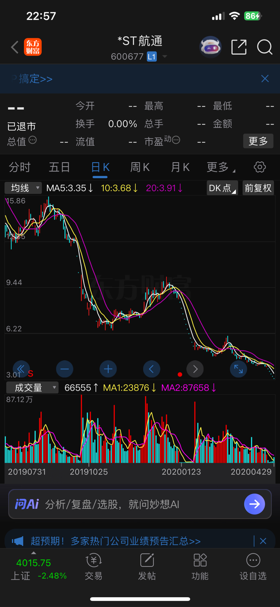Tap the volume date label 20200123
The height and width of the screenshot is (607, 280).
coord(181,472)
